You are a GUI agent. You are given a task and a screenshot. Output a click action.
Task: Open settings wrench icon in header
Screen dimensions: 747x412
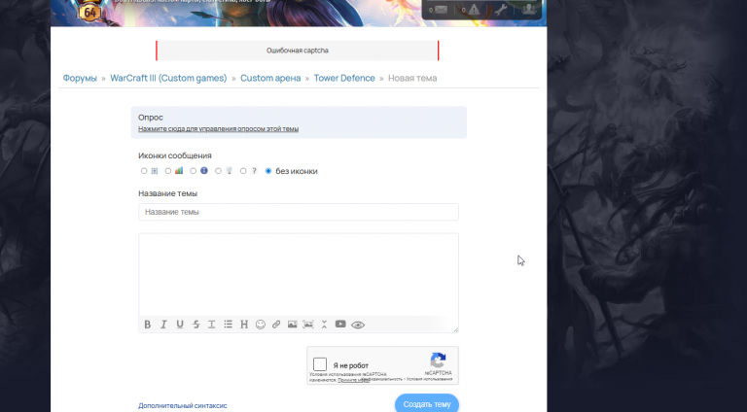click(x=500, y=10)
